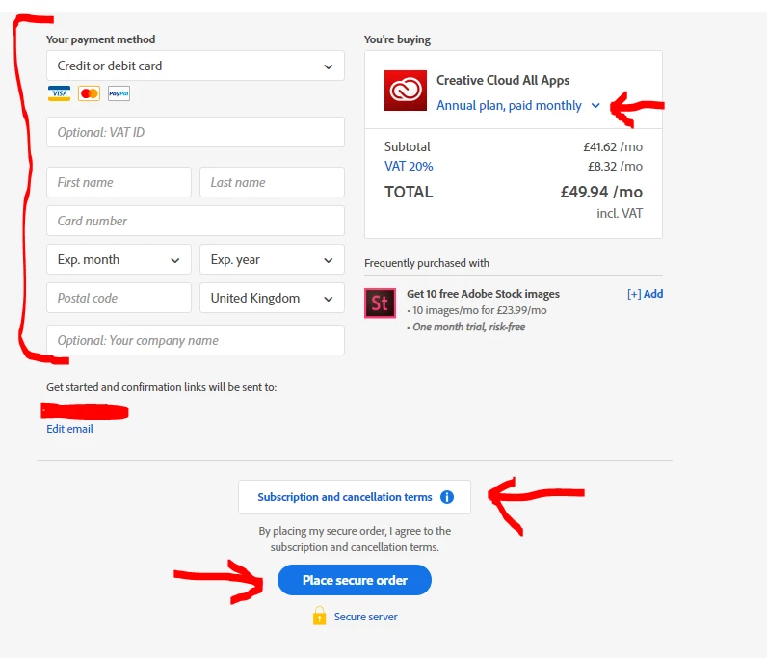
Task: Focus the First name field
Action: point(119,182)
